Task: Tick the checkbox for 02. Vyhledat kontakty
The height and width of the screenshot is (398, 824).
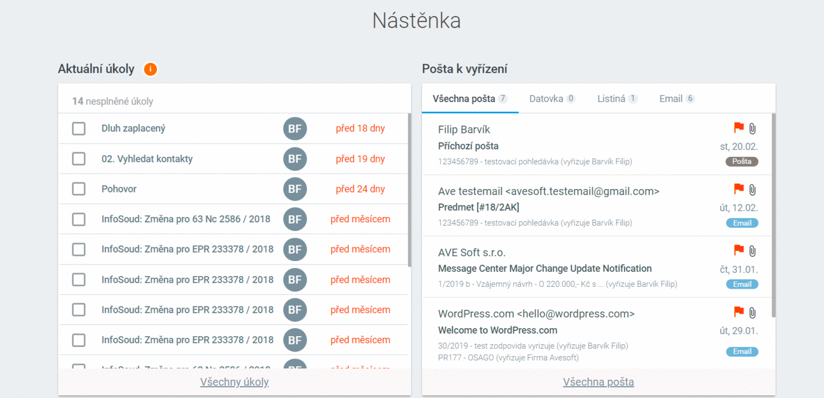Action: click(x=79, y=159)
